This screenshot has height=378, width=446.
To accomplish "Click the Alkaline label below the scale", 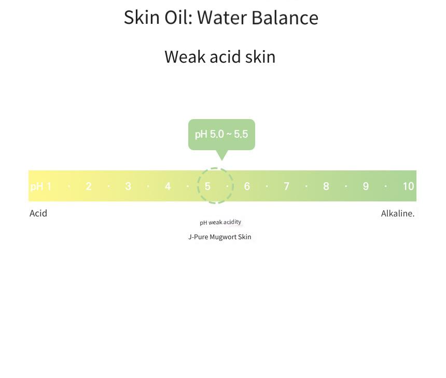I will pyautogui.click(x=398, y=213).
